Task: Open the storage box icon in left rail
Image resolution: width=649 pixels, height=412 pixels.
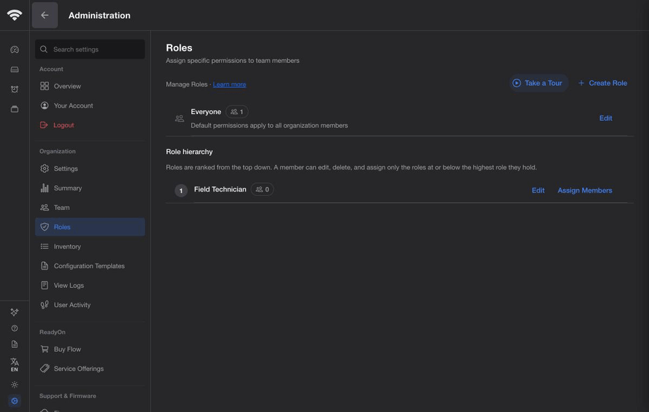Action: pos(14,109)
